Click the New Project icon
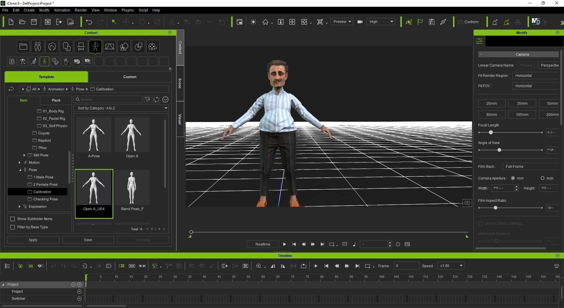564x308 pixels. pyautogui.click(x=11, y=22)
